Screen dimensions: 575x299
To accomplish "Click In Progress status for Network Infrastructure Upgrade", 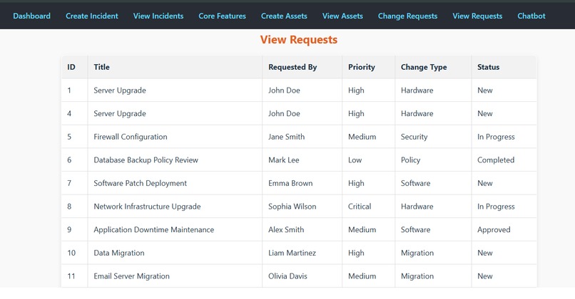I will pyautogui.click(x=496, y=206).
